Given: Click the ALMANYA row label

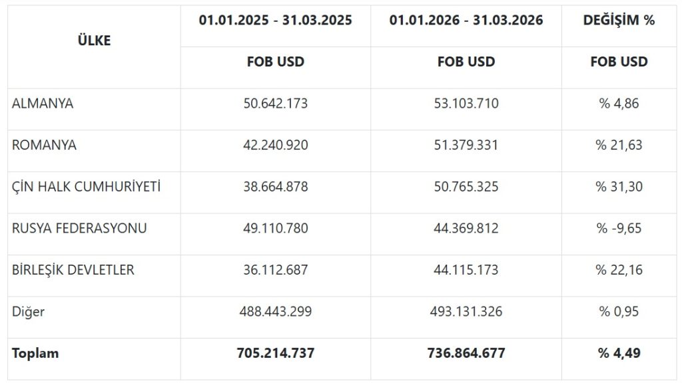Looking at the screenshot, I should tap(43, 104).
